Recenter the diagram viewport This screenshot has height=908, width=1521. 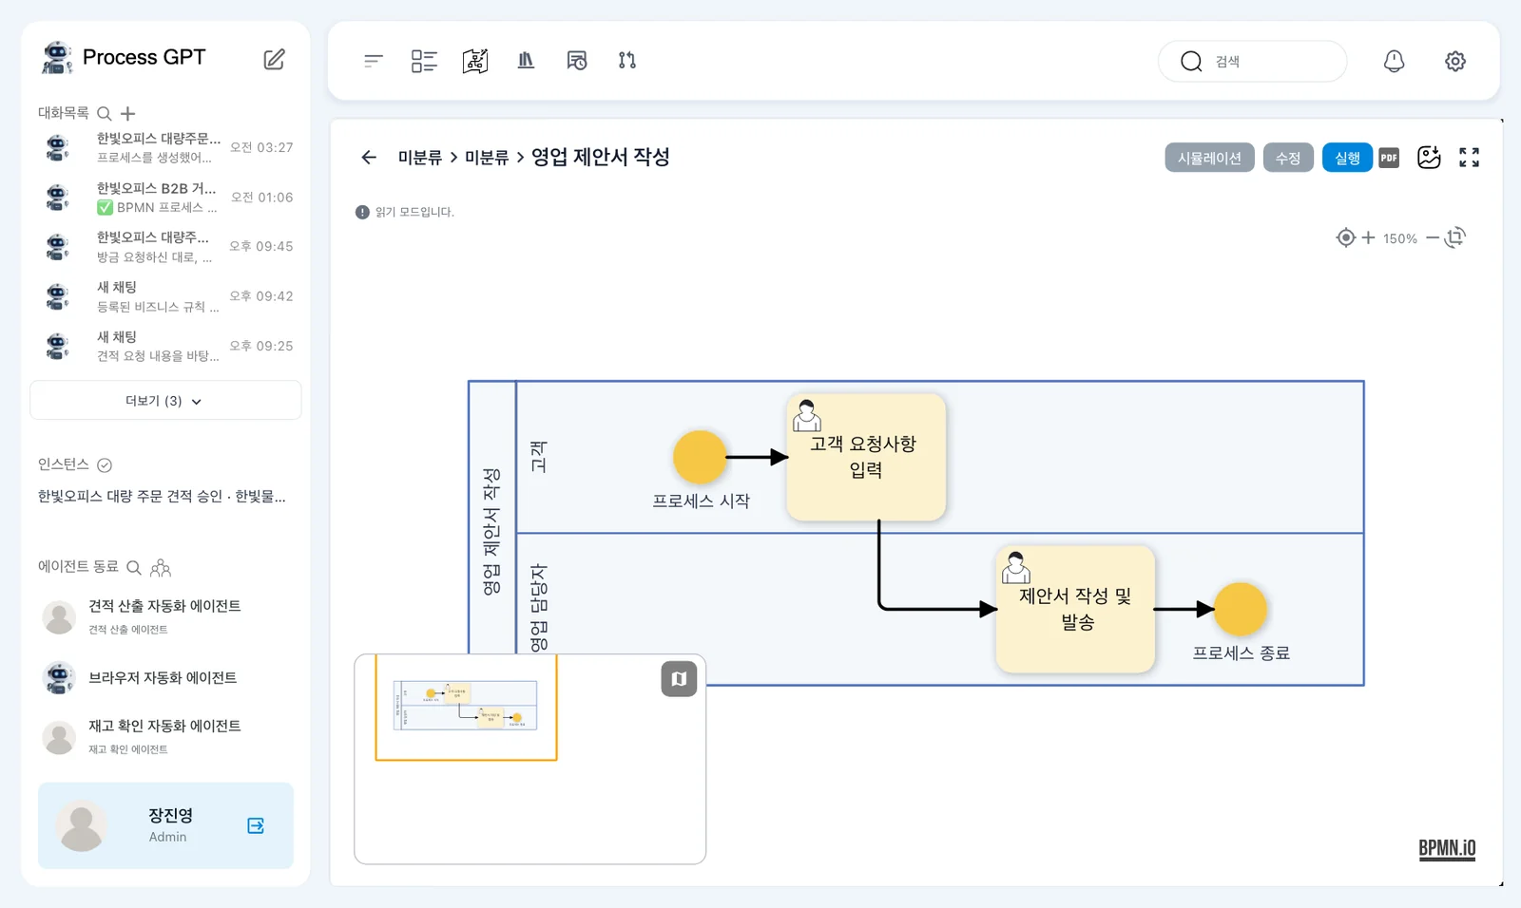tap(1345, 237)
